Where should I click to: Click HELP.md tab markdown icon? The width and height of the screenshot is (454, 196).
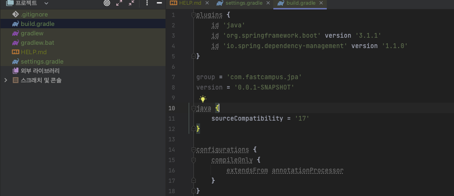click(x=174, y=3)
